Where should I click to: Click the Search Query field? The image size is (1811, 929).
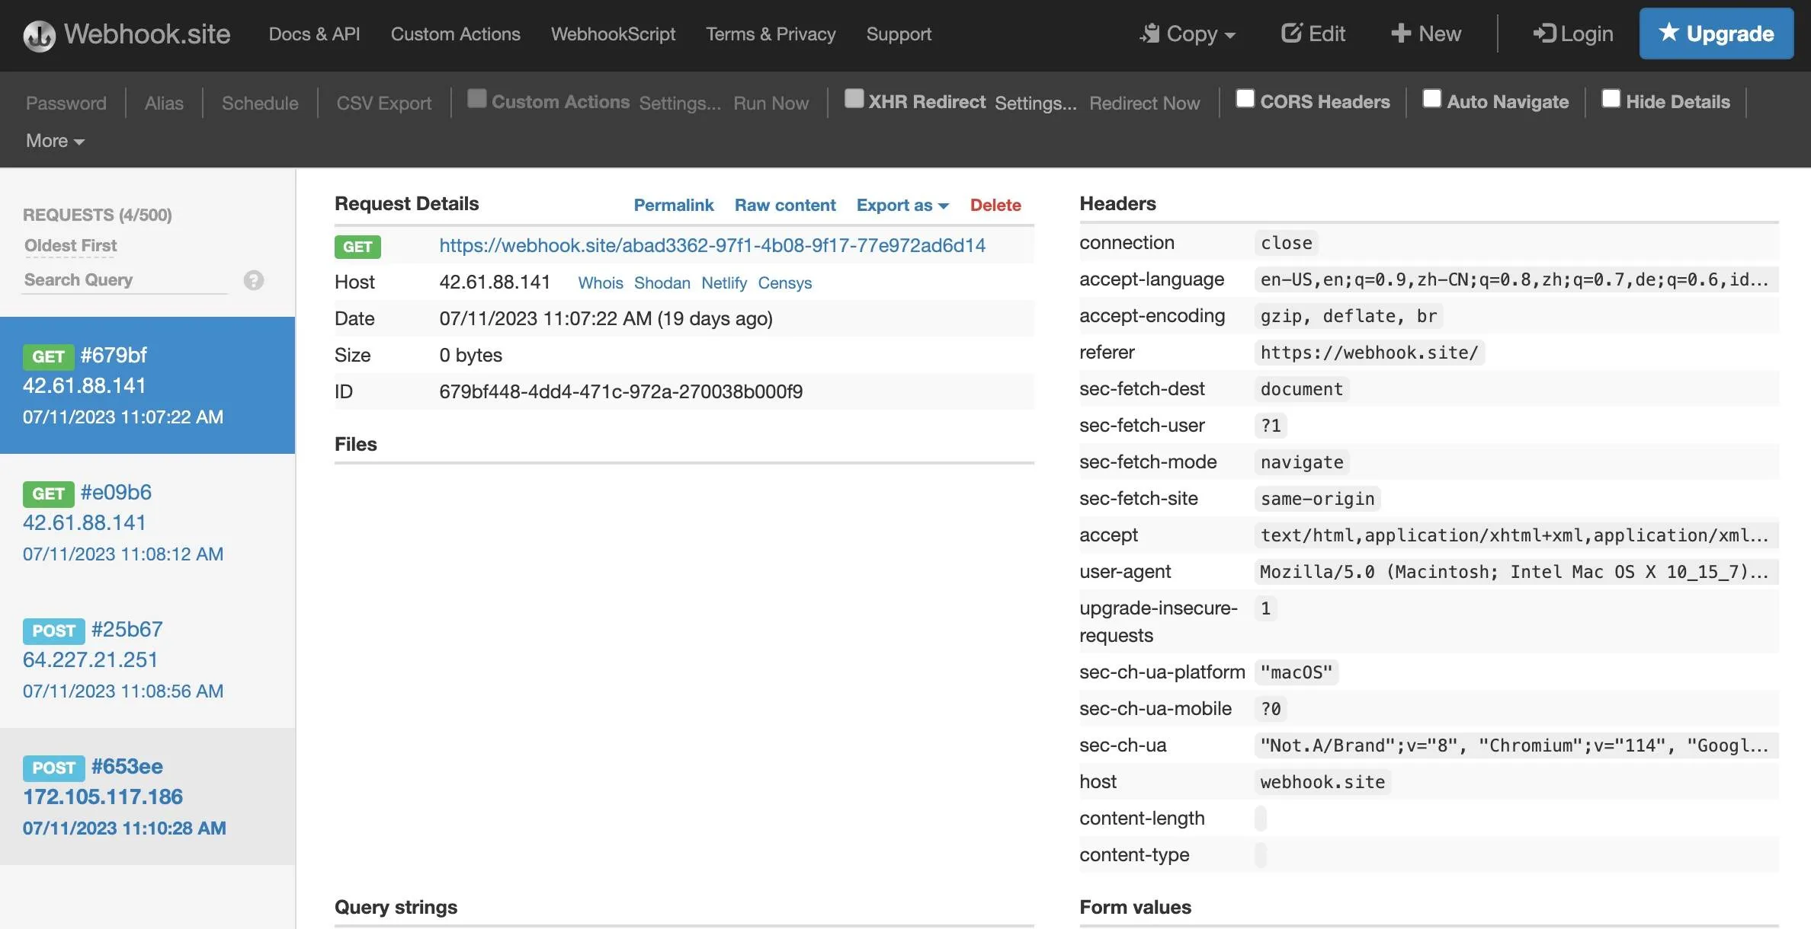(x=126, y=280)
